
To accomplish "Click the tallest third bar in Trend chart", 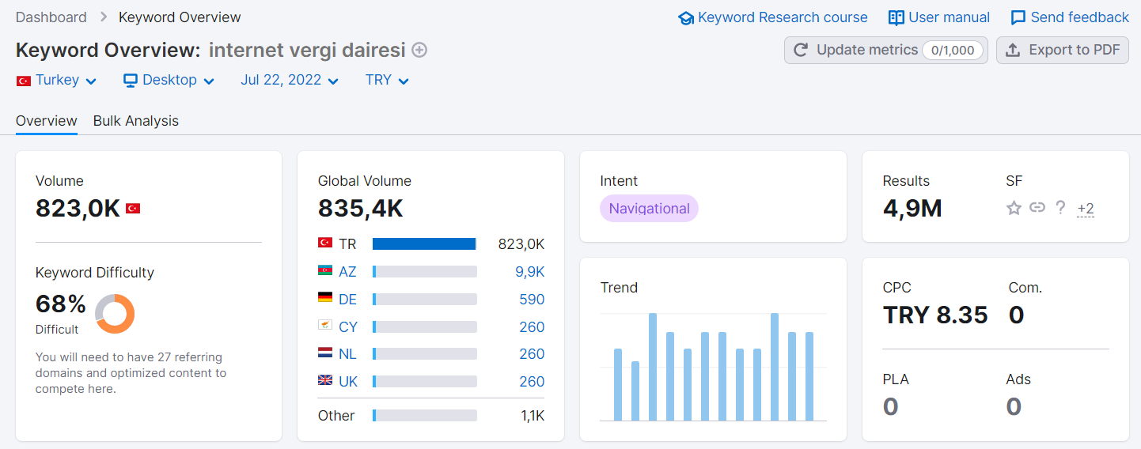I will tap(653, 367).
